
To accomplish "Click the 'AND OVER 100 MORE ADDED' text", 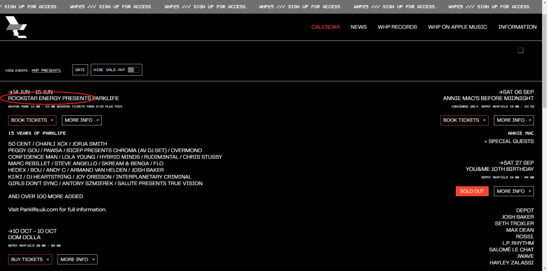I will point(46,197).
